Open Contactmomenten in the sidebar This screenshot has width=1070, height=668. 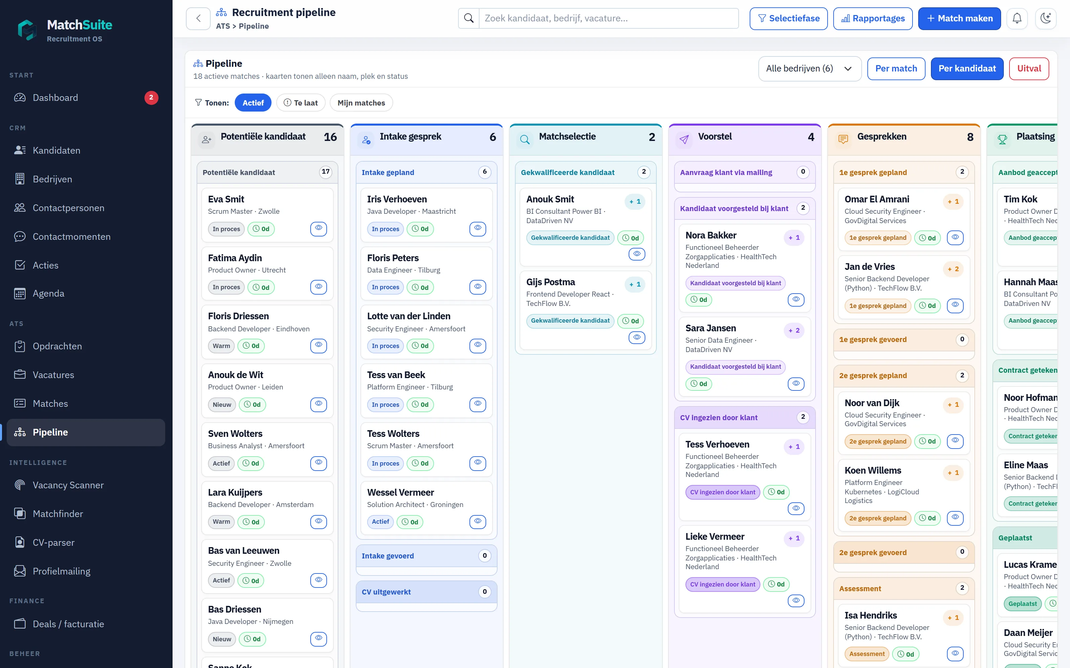click(86, 236)
